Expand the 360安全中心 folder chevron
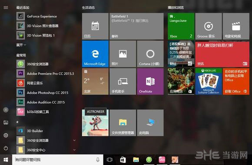The image size is (252, 165). [x=74, y=150]
